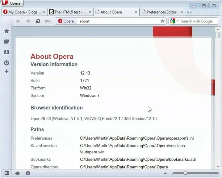
Task: Focus the address field showing about
Action: click(x=119, y=21)
